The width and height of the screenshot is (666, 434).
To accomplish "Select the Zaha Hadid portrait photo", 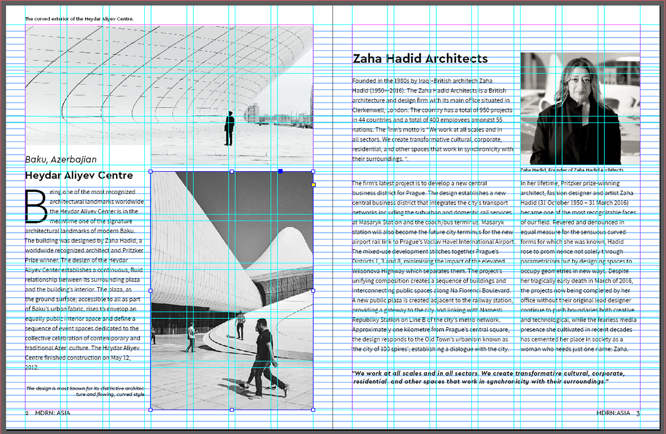I will pyautogui.click(x=580, y=109).
